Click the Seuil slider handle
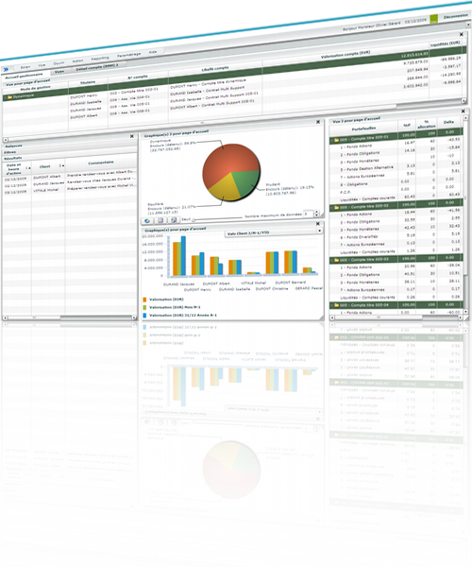Viewport: 472px width, 567px height. pos(194,220)
